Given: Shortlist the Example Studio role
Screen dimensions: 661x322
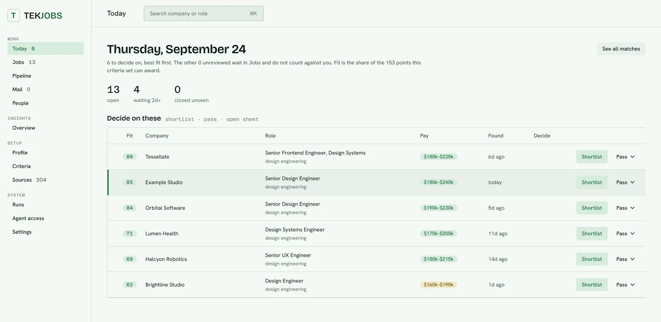Looking at the screenshot, I should pos(592,182).
